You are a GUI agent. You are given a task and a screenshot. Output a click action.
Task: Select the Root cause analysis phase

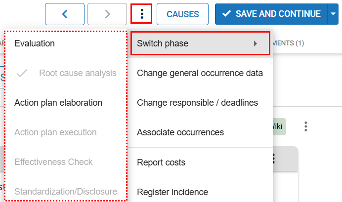click(78, 74)
